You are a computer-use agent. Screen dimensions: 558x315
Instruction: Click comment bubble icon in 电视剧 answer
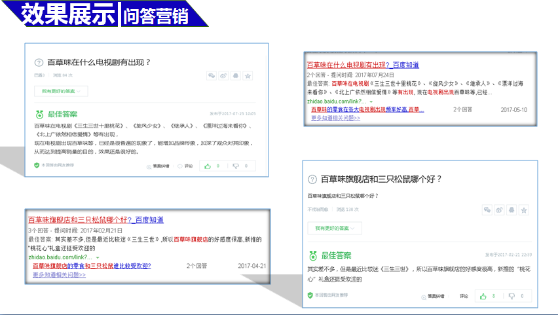(x=179, y=166)
